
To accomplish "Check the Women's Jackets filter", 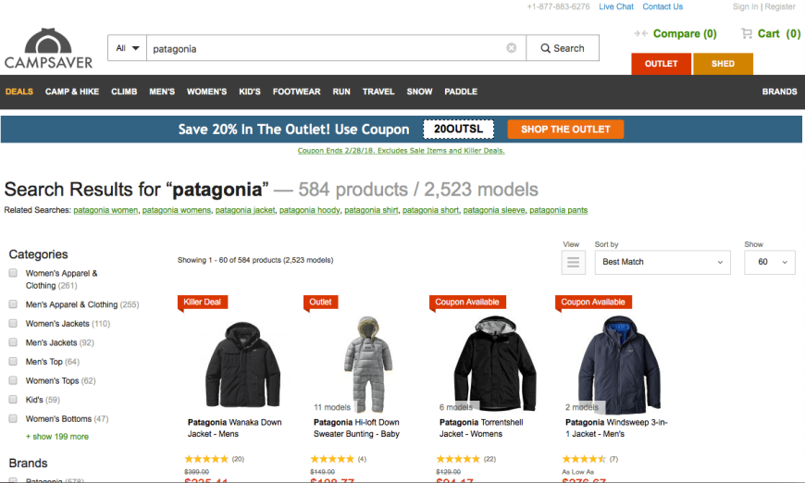I will pyautogui.click(x=13, y=323).
